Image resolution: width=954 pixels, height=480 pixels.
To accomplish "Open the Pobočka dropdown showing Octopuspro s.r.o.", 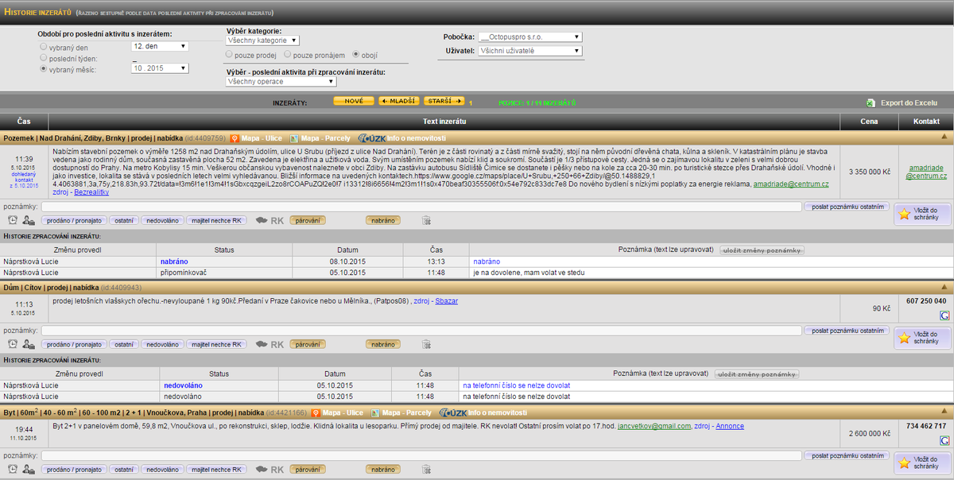I will pyautogui.click(x=530, y=37).
